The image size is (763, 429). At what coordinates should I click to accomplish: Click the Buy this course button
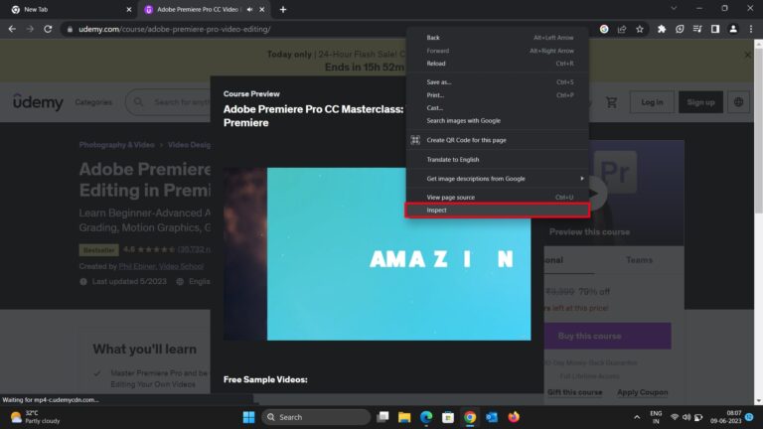(x=607, y=336)
